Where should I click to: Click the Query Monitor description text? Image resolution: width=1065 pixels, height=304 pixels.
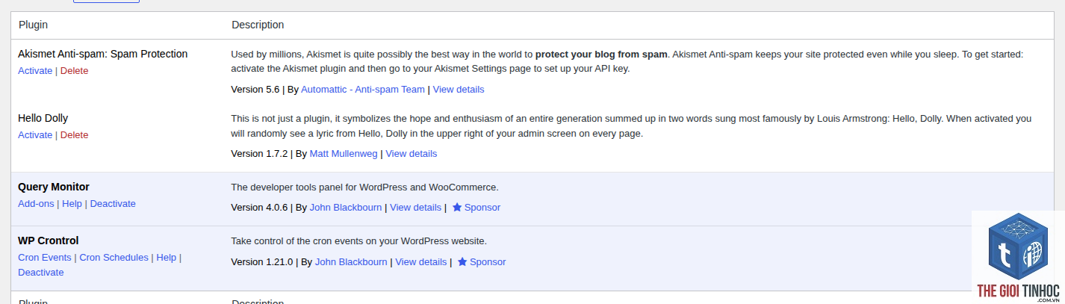(x=364, y=187)
